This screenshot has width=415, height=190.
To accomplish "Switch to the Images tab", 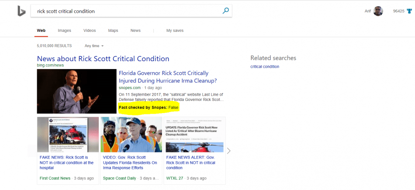I will click(64, 31).
